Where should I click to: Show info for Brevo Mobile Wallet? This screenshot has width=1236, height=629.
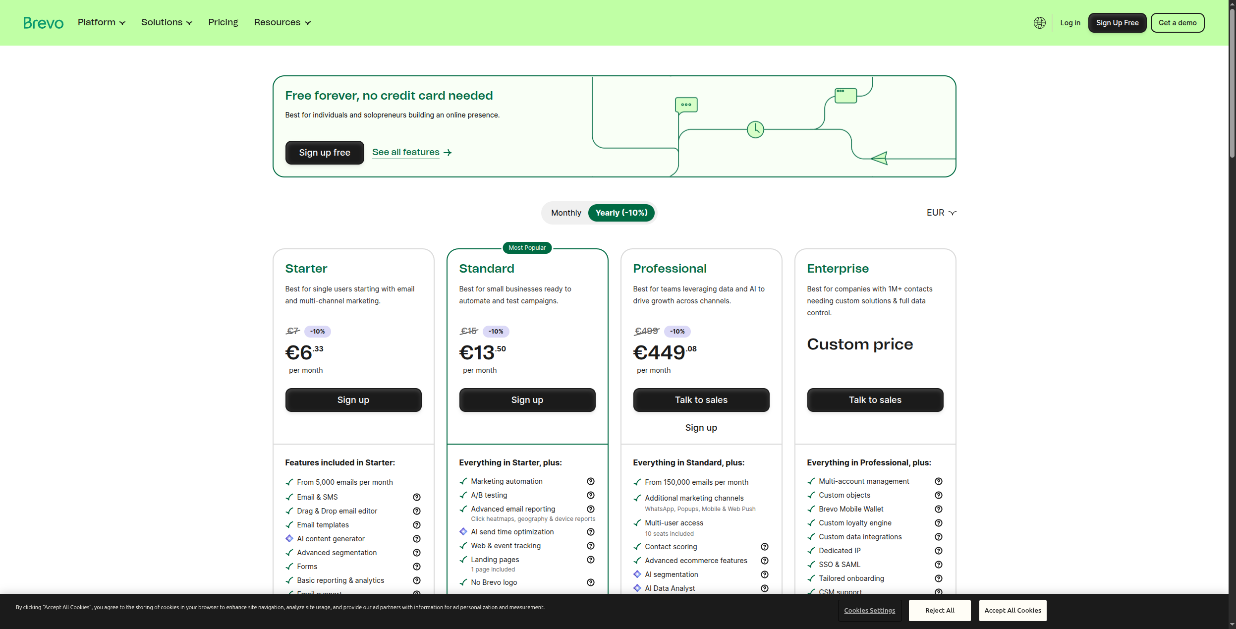[x=939, y=509]
